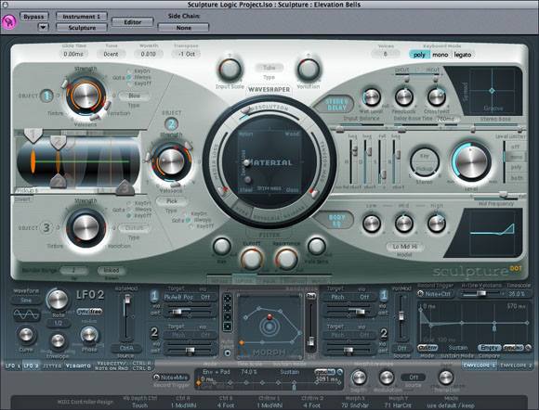539x410 pixels.
Task: Enable the Stereo Delay button
Action: [x=335, y=104]
